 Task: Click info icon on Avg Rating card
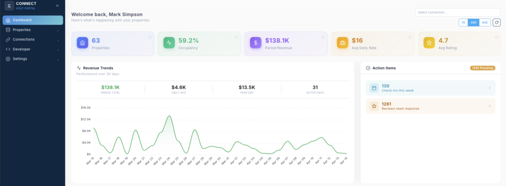(x=497, y=37)
